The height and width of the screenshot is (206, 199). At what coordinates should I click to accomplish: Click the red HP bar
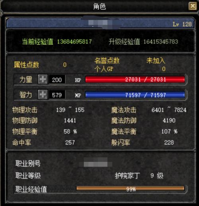135,80
